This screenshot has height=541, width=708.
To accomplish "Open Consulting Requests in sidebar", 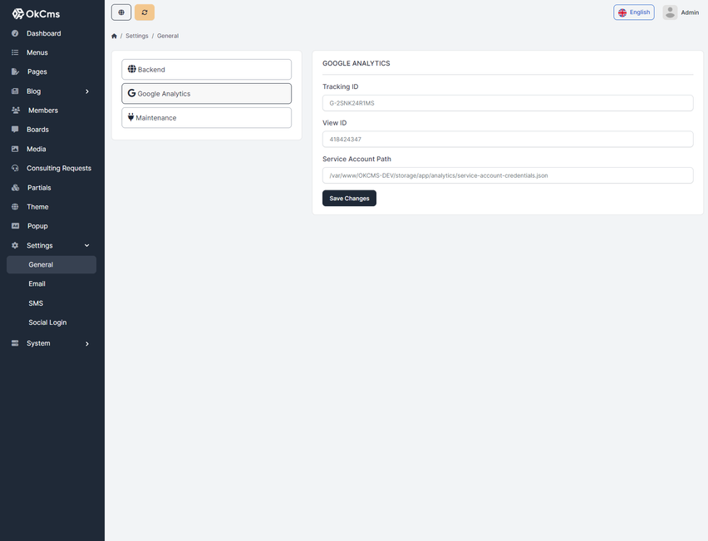I will (58, 168).
